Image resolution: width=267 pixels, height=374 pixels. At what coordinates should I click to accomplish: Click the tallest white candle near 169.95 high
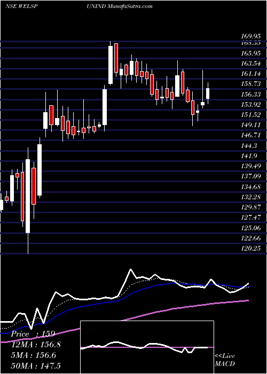tap(111, 65)
